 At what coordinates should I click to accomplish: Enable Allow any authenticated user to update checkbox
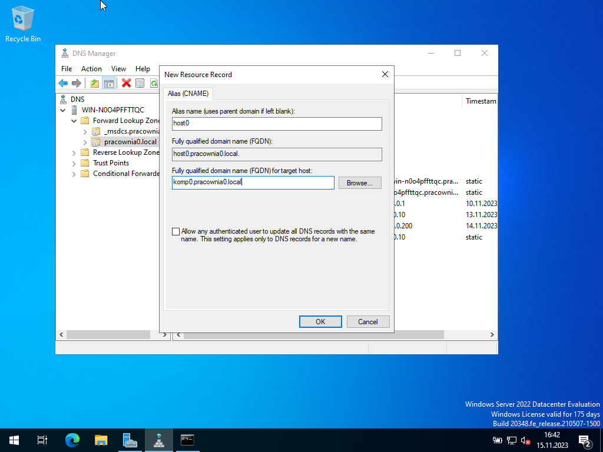point(175,231)
